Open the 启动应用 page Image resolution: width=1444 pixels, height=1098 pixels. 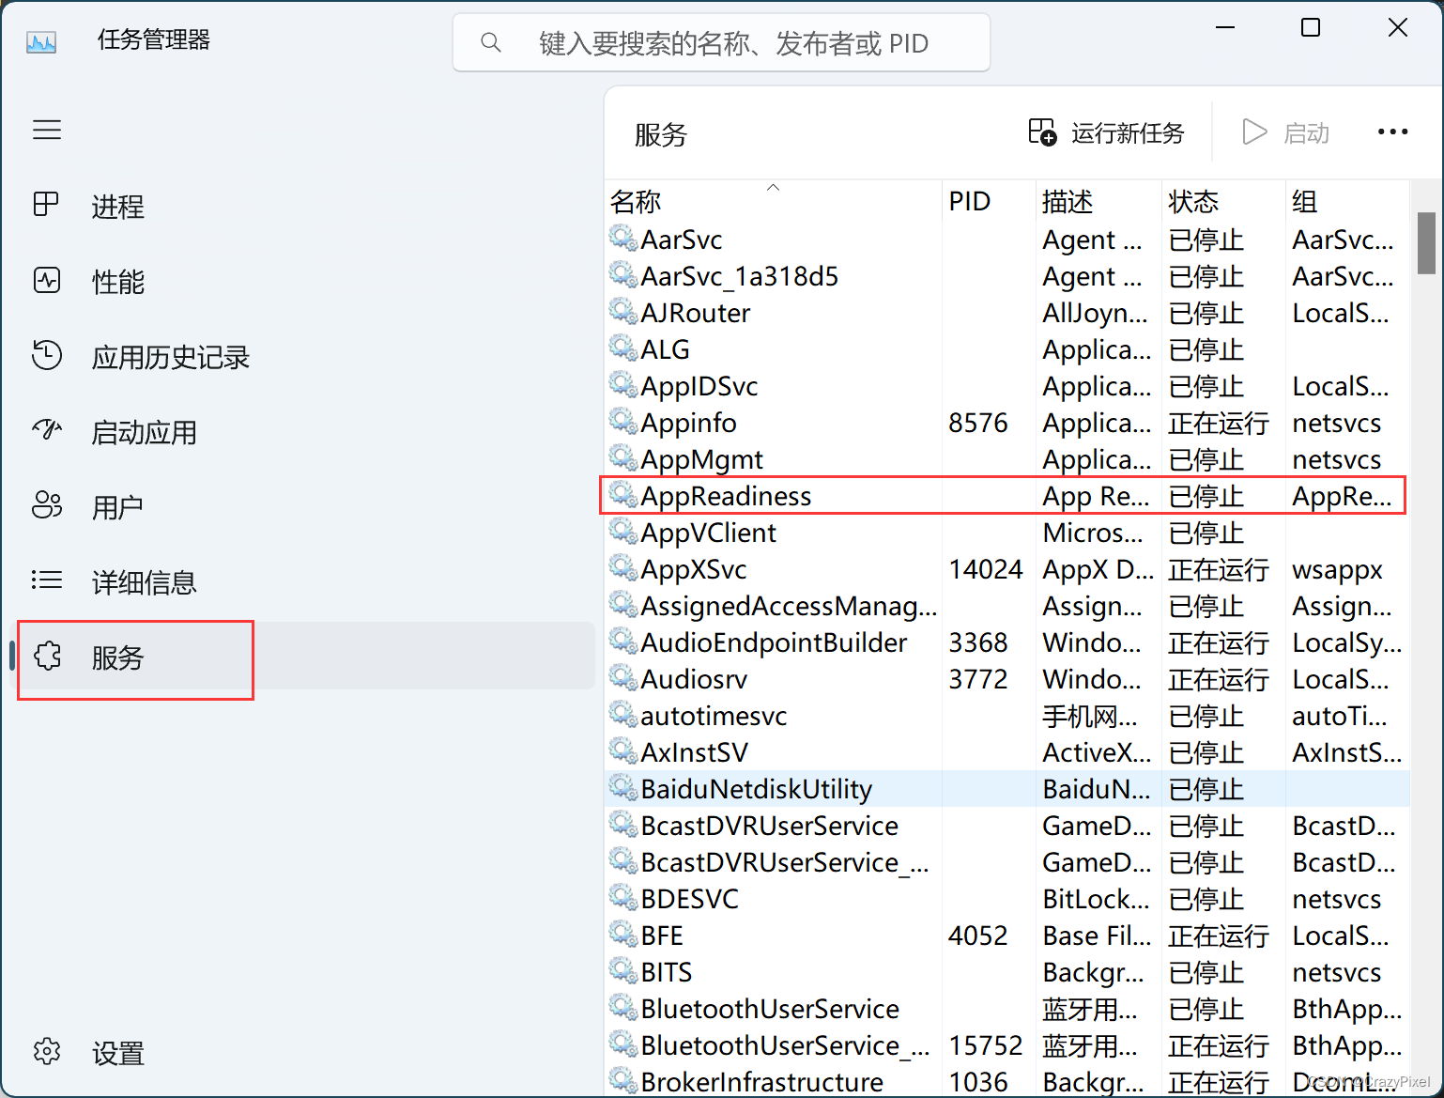(145, 432)
